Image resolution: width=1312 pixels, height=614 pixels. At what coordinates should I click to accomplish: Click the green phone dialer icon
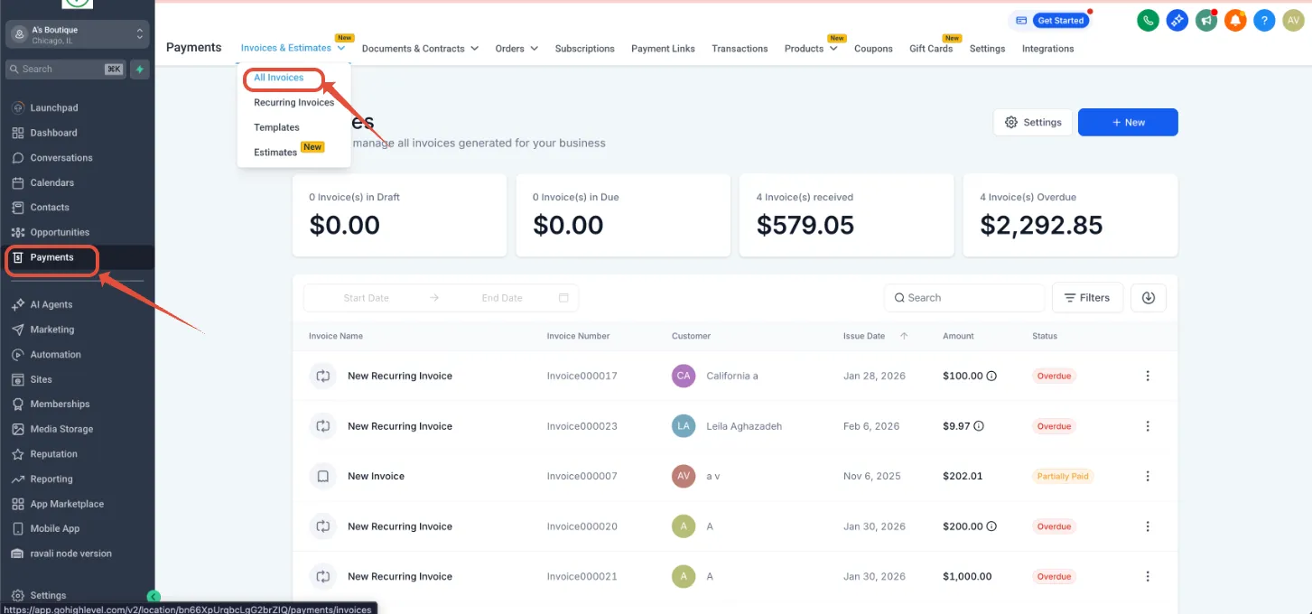(1148, 20)
